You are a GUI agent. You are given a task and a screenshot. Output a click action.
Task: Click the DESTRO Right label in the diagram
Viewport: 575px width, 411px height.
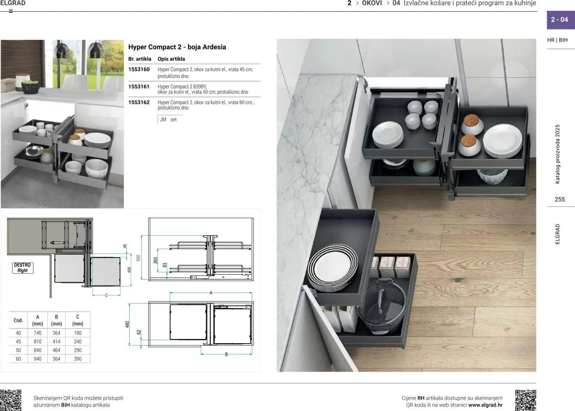coord(22,268)
